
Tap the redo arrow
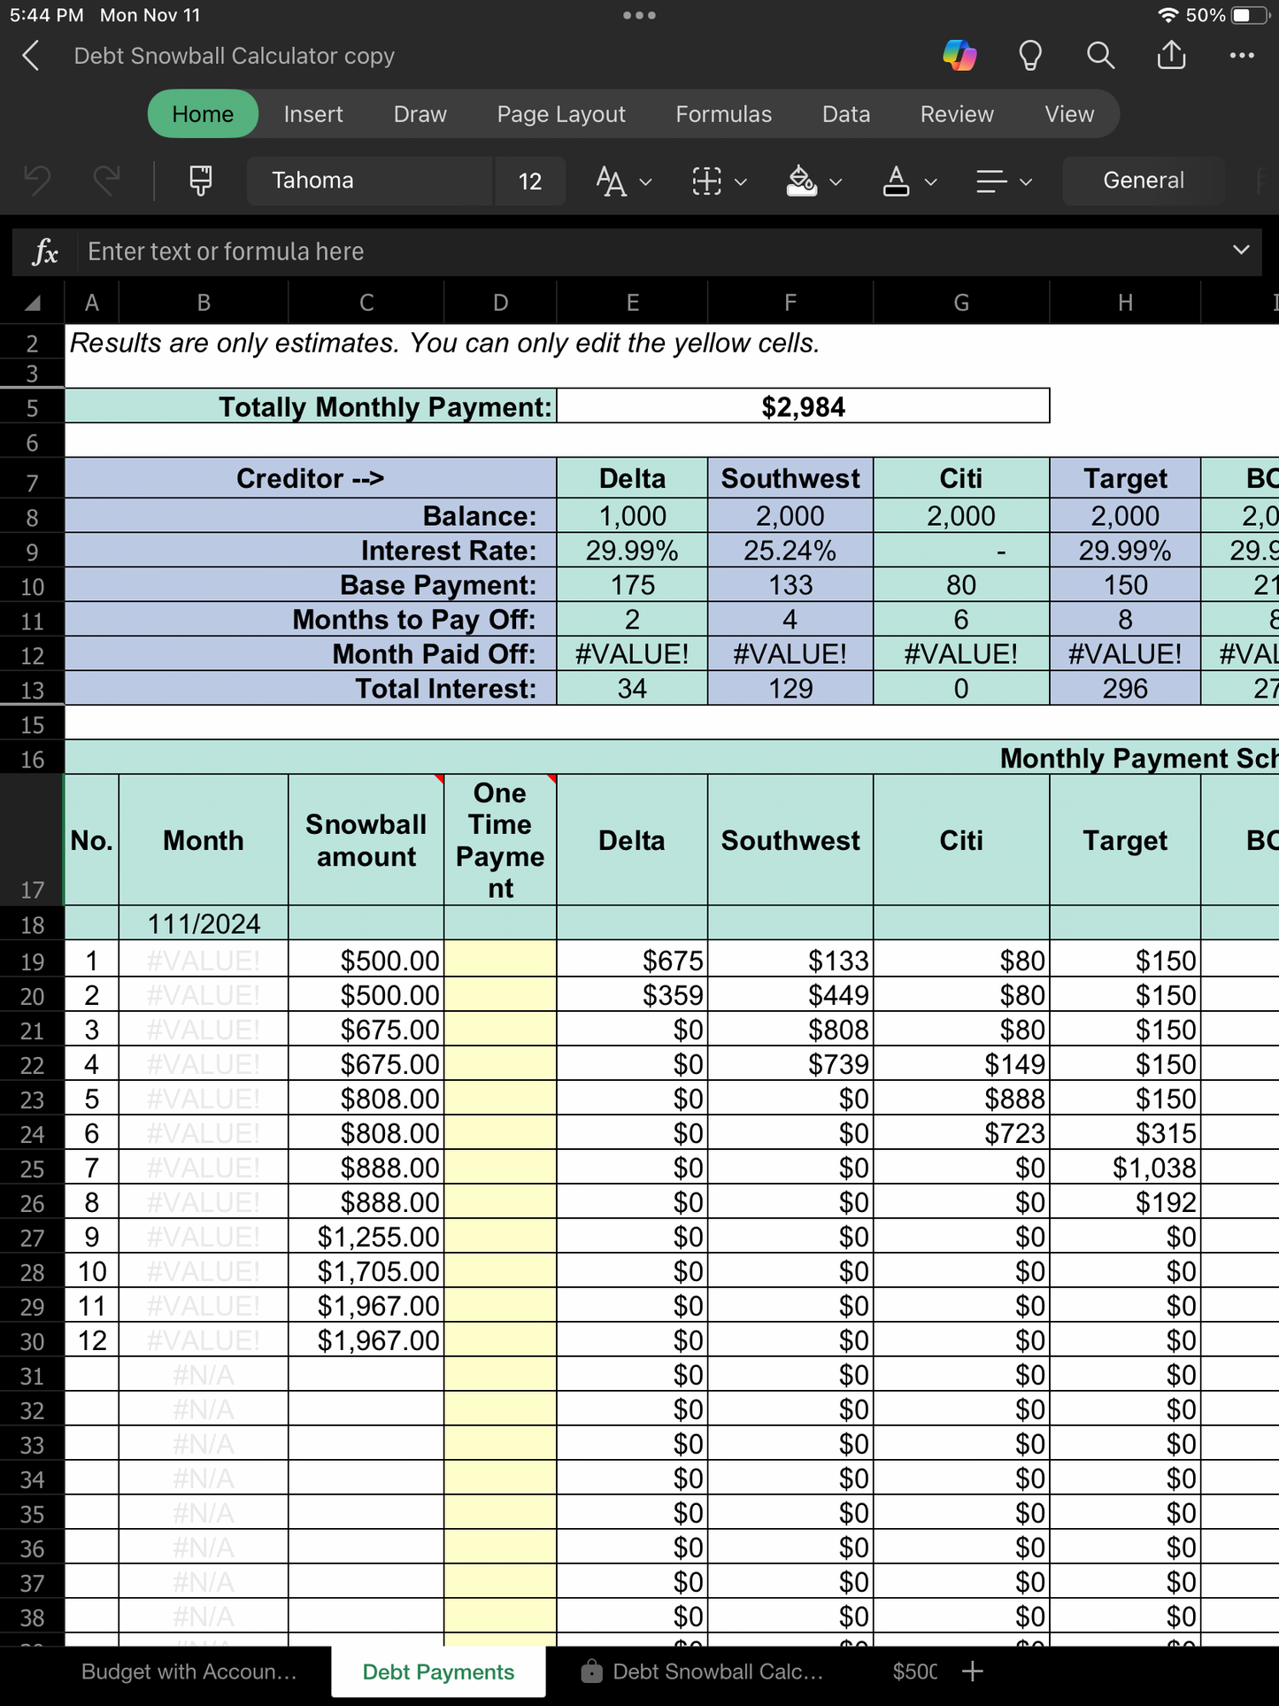click(107, 181)
